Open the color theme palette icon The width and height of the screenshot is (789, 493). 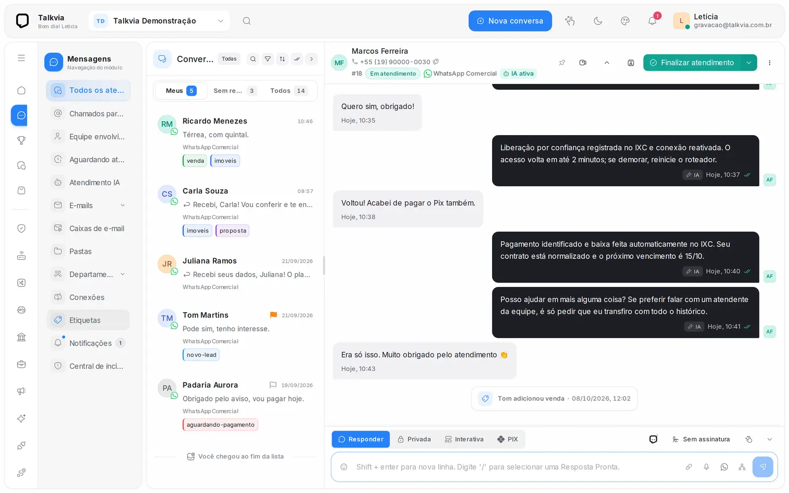click(x=625, y=21)
